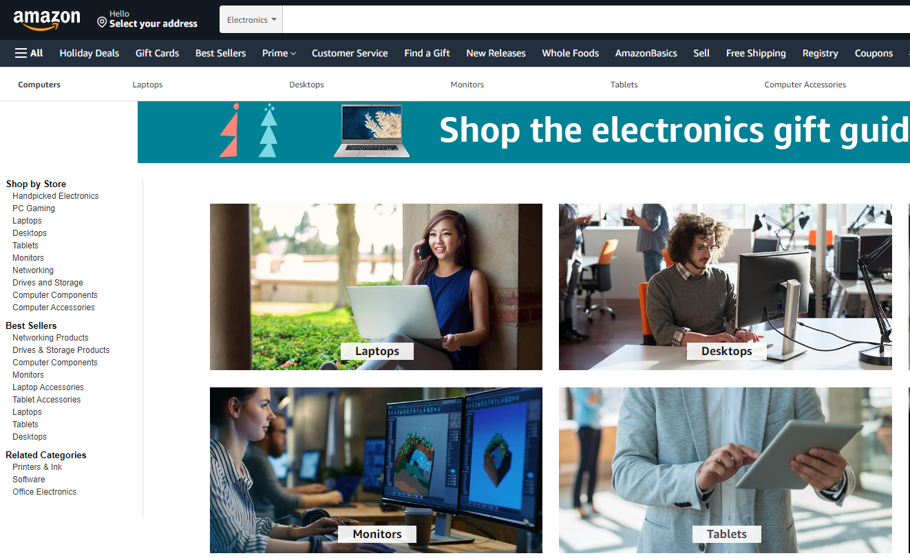Click inside the search input field
910x558 pixels.
click(596, 20)
